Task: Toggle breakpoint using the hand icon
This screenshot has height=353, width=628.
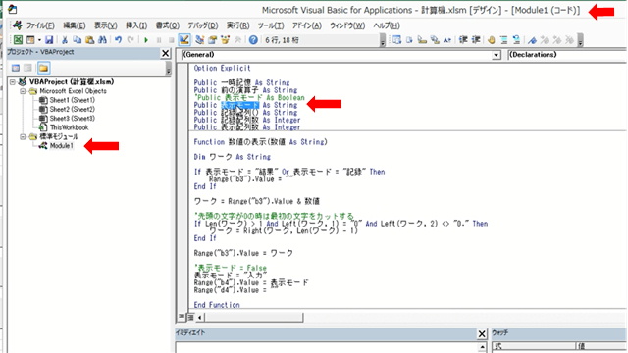Action: coord(492,39)
